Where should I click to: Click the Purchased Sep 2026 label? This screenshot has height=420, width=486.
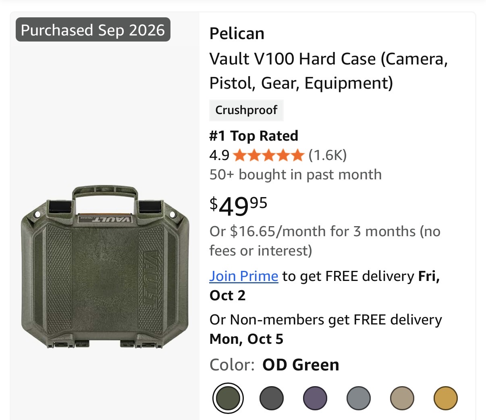coord(93,30)
